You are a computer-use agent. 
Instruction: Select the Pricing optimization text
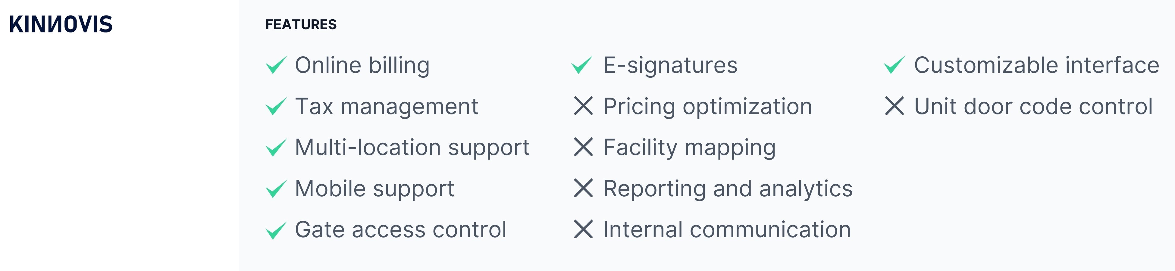tap(707, 107)
